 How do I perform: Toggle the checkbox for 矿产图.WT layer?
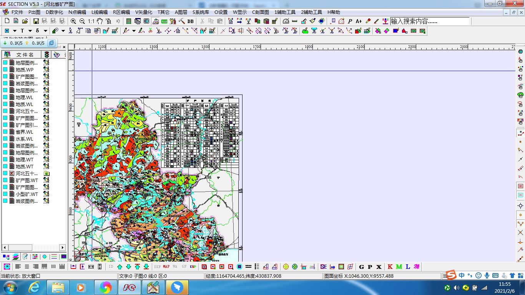[x=5, y=180]
